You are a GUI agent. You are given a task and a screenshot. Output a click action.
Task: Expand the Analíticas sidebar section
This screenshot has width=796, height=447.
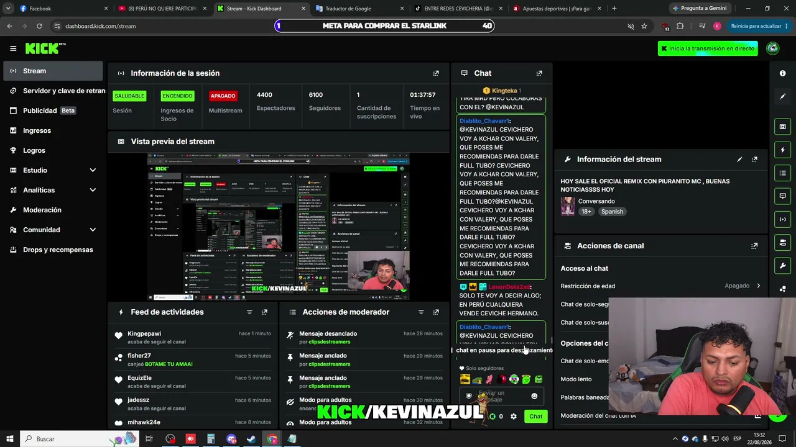[93, 190]
